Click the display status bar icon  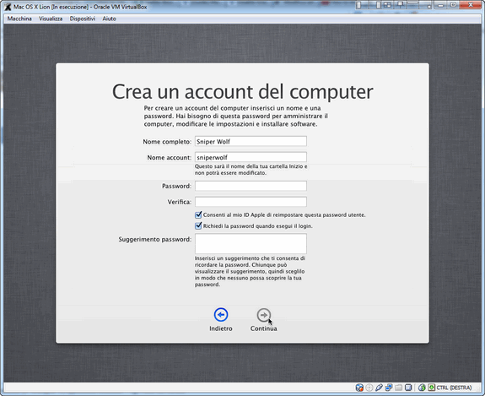pyautogui.click(x=408, y=388)
